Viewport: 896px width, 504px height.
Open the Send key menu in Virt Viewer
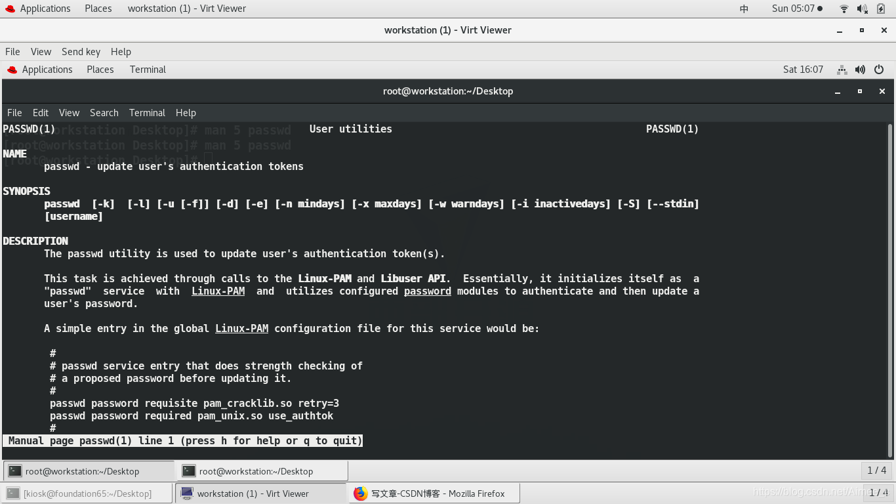[x=81, y=51]
